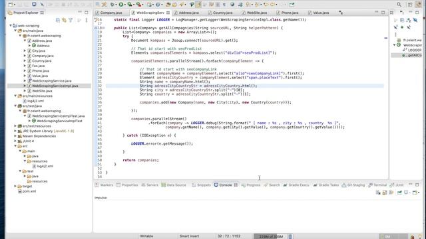Toggle Hide Non-Public Members in Outline view
The width and height of the screenshot is (426, 239).
(402, 27)
